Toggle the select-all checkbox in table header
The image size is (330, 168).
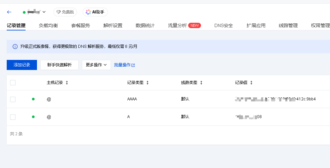pyautogui.click(x=13, y=83)
